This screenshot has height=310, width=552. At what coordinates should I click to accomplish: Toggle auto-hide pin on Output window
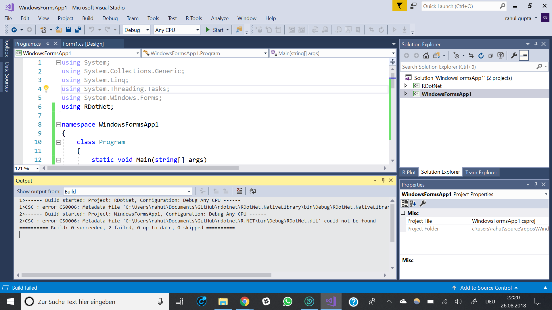pos(383,180)
